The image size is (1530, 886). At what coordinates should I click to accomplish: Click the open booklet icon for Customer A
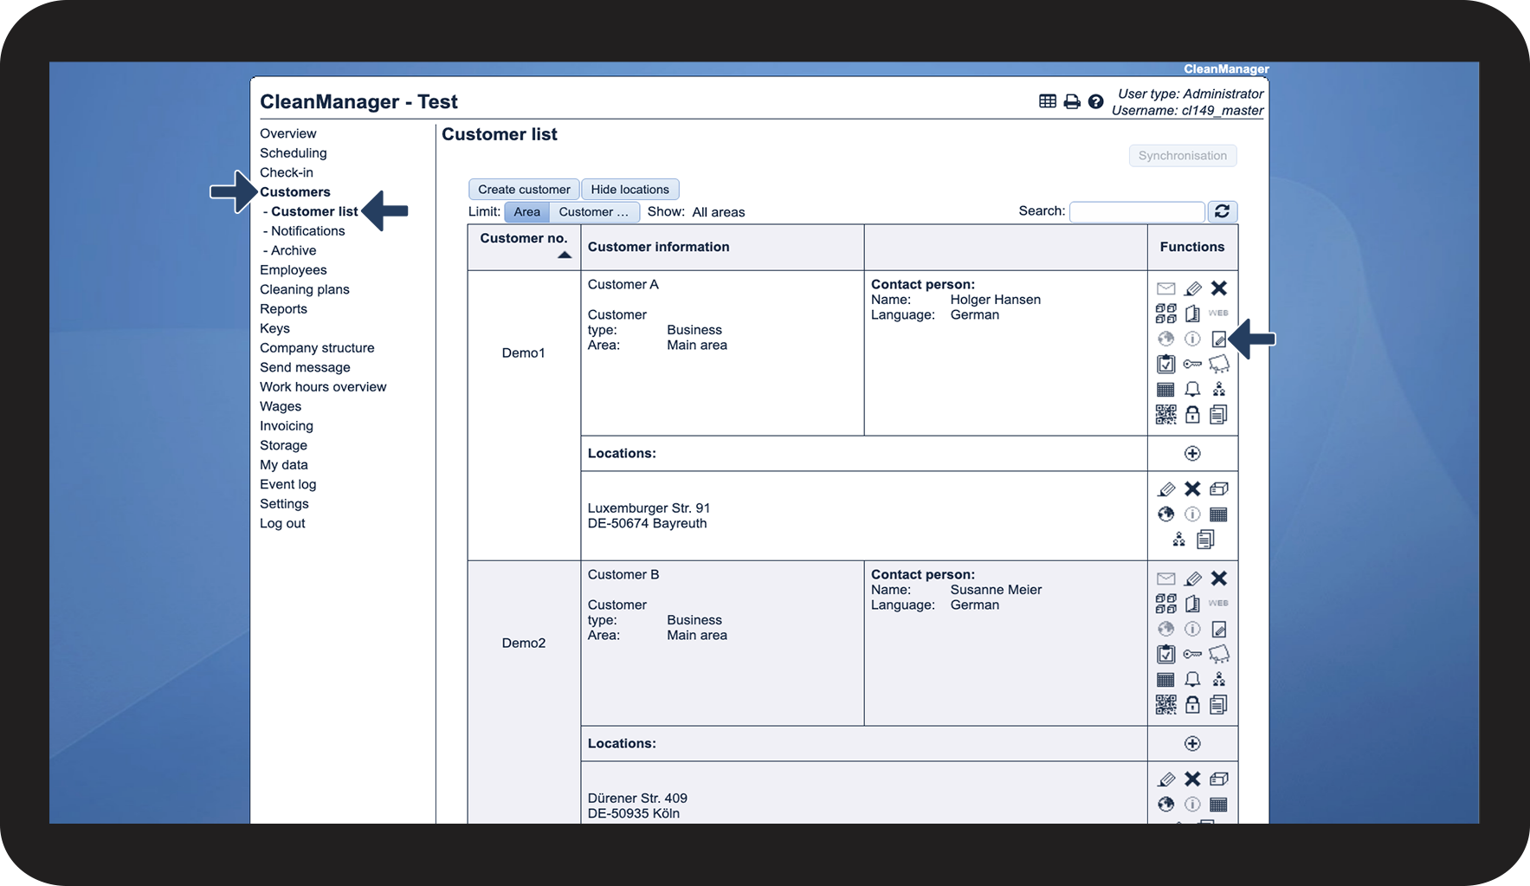click(x=1193, y=314)
